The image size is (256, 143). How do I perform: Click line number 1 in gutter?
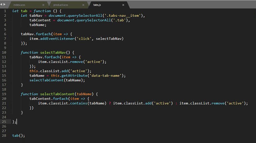tap(5, 11)
